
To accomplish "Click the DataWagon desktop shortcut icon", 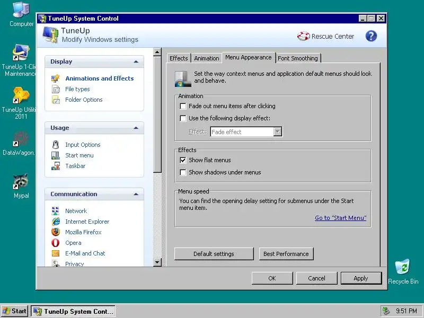I will (x=21, y=138).
